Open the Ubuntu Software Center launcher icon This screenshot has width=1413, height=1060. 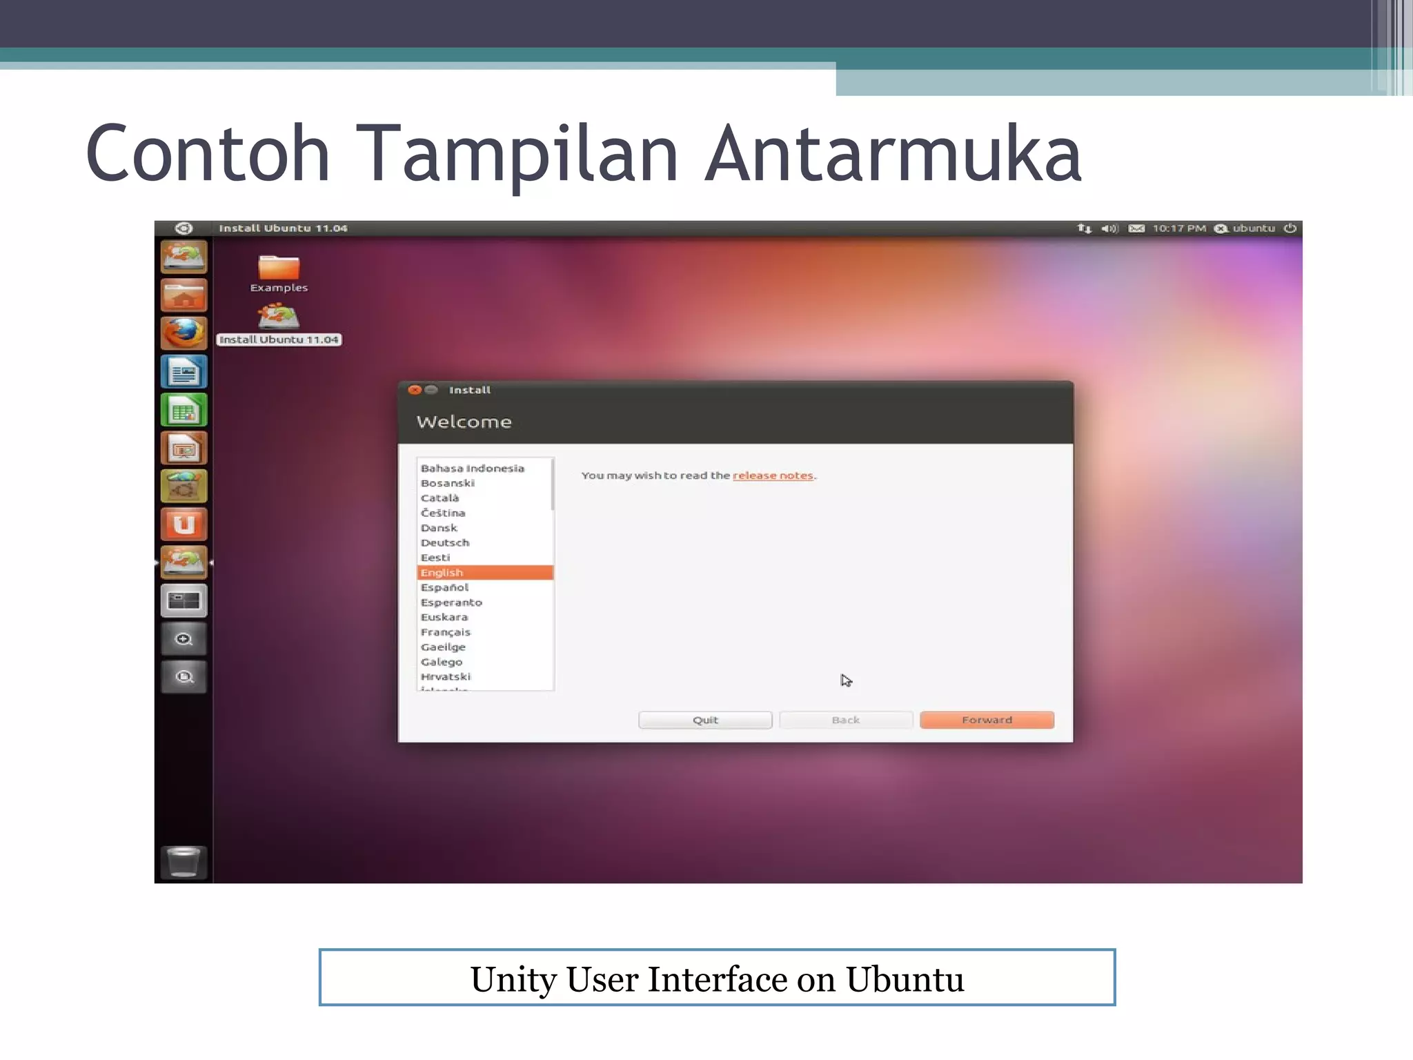[x=184, y=487]
